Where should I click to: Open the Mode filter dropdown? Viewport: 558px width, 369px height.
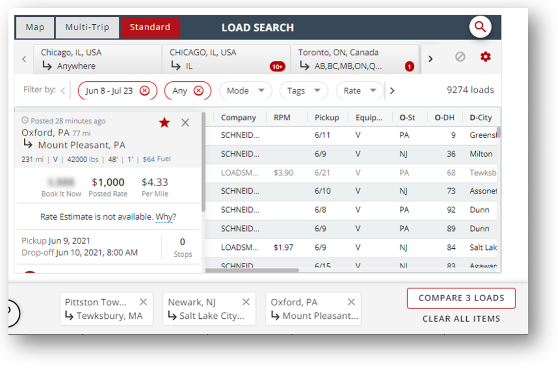pos(245,91)
